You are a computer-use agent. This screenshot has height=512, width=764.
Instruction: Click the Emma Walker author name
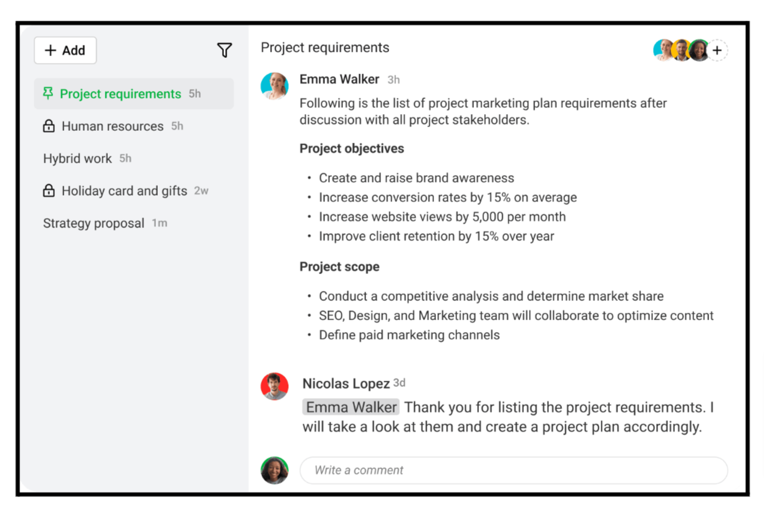point(339,79)
